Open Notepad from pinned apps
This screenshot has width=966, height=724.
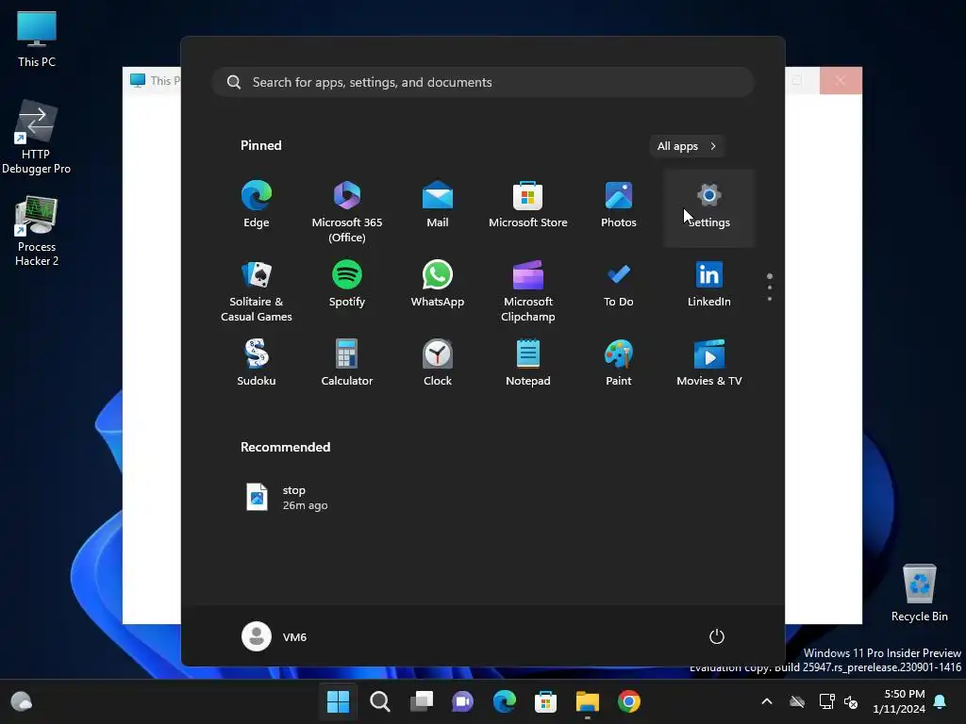click(x=528, y=363)
